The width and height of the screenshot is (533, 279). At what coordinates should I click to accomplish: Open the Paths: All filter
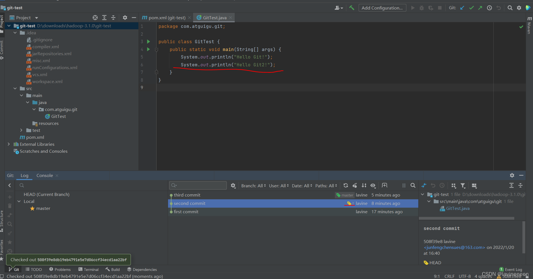coord(326,186)
